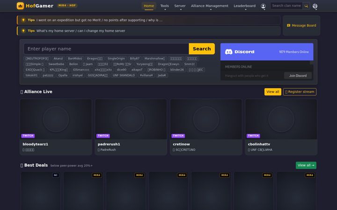Select player tag UNF SKANDALO

[x=124, y=76]
